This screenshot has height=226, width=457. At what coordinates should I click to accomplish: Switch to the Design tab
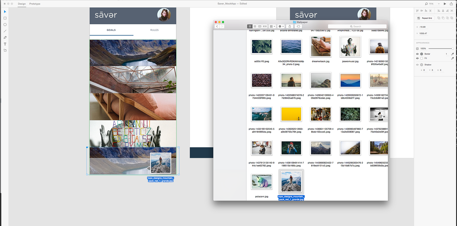(22, 4)
